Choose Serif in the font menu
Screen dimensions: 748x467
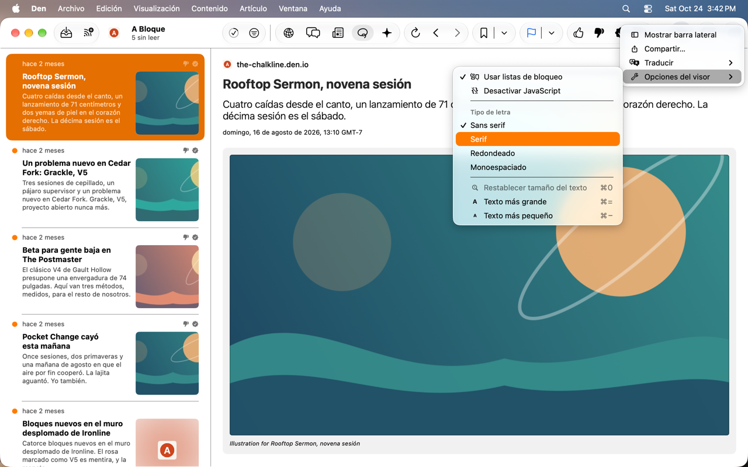pyautogui.click(x=538, y=139)
